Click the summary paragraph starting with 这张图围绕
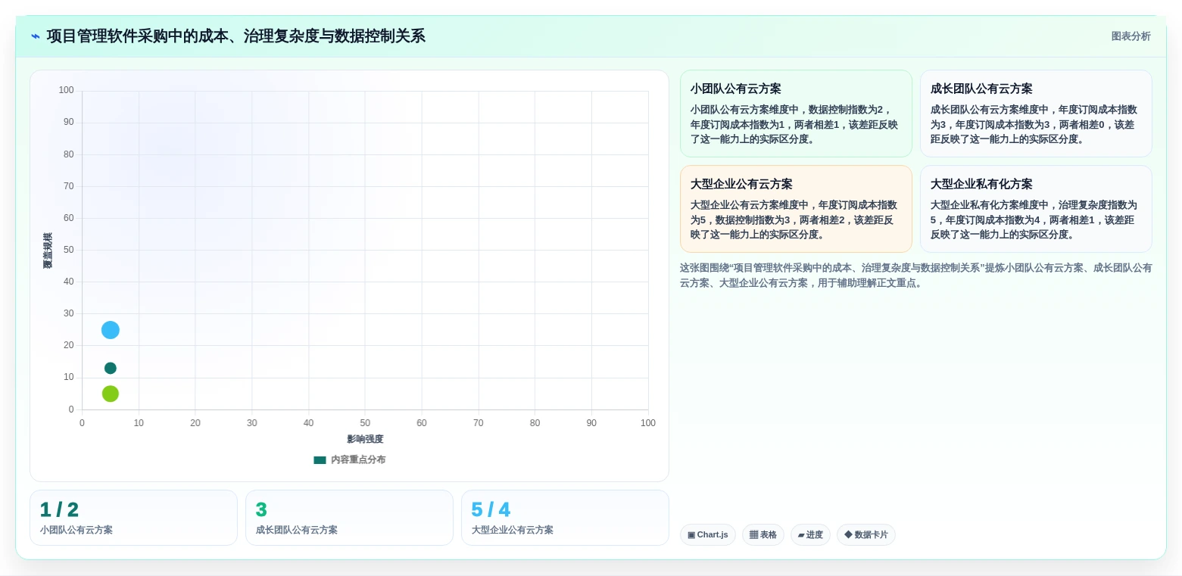 pos(916,276)
